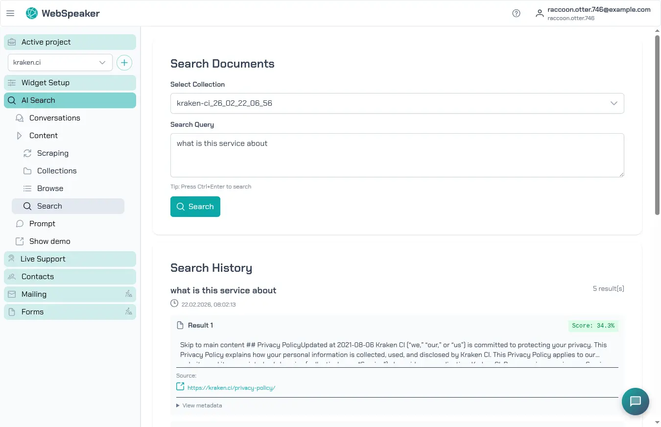Click the user profile icon

point(540,13)
